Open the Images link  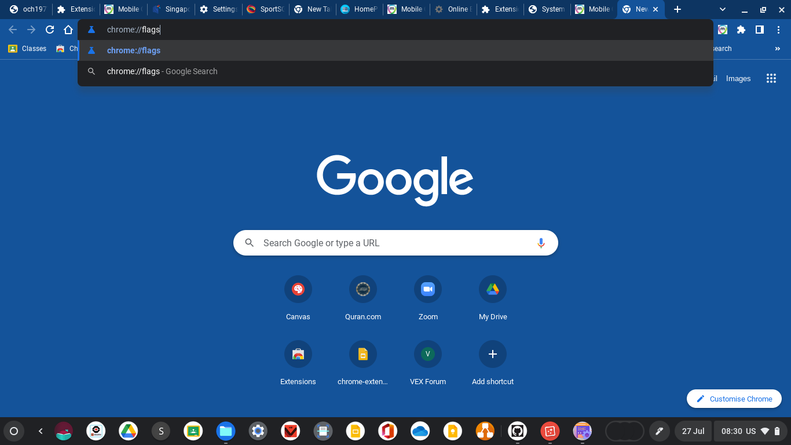pyautogui.click(x=738, y=78)
